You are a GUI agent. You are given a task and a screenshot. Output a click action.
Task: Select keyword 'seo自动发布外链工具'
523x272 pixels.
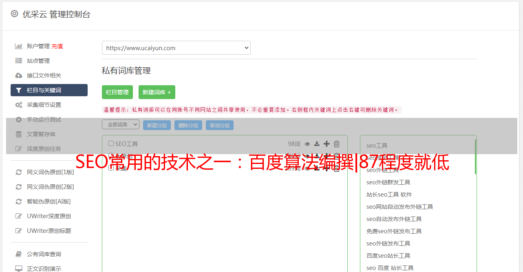pyautogui.click(x=394, y=219)
